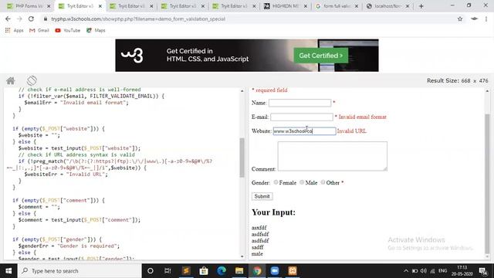Screen dimensions: 494x278
Task: Close the localhost tab
Action: pos(408,6)
